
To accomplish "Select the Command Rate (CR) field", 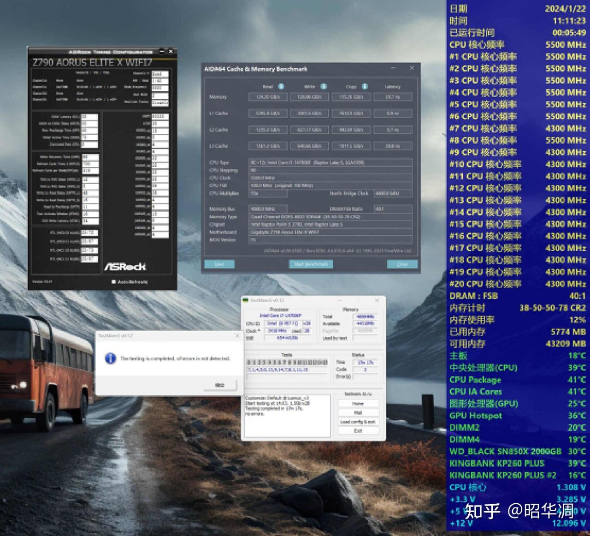I will pos(89,144).
